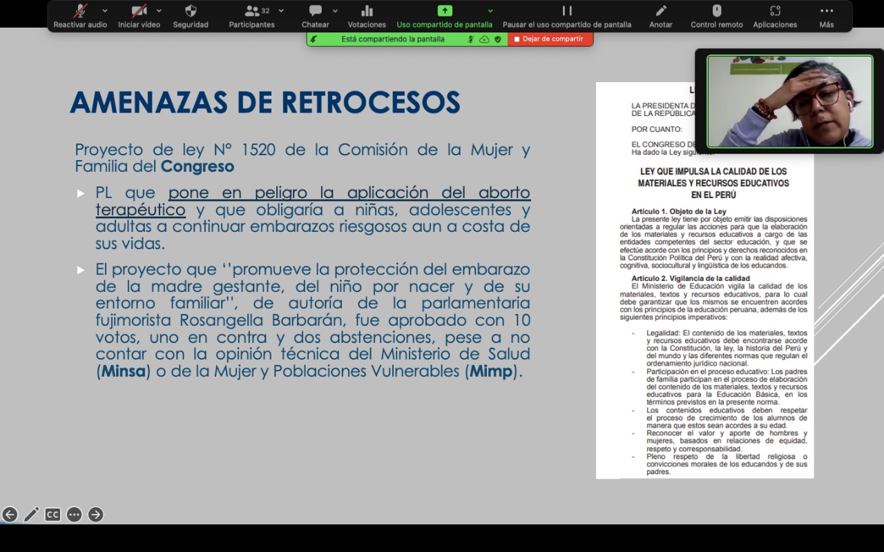884x552 pixels.
Task: Toggle slideshow CC captions
Action: [52, 514]
